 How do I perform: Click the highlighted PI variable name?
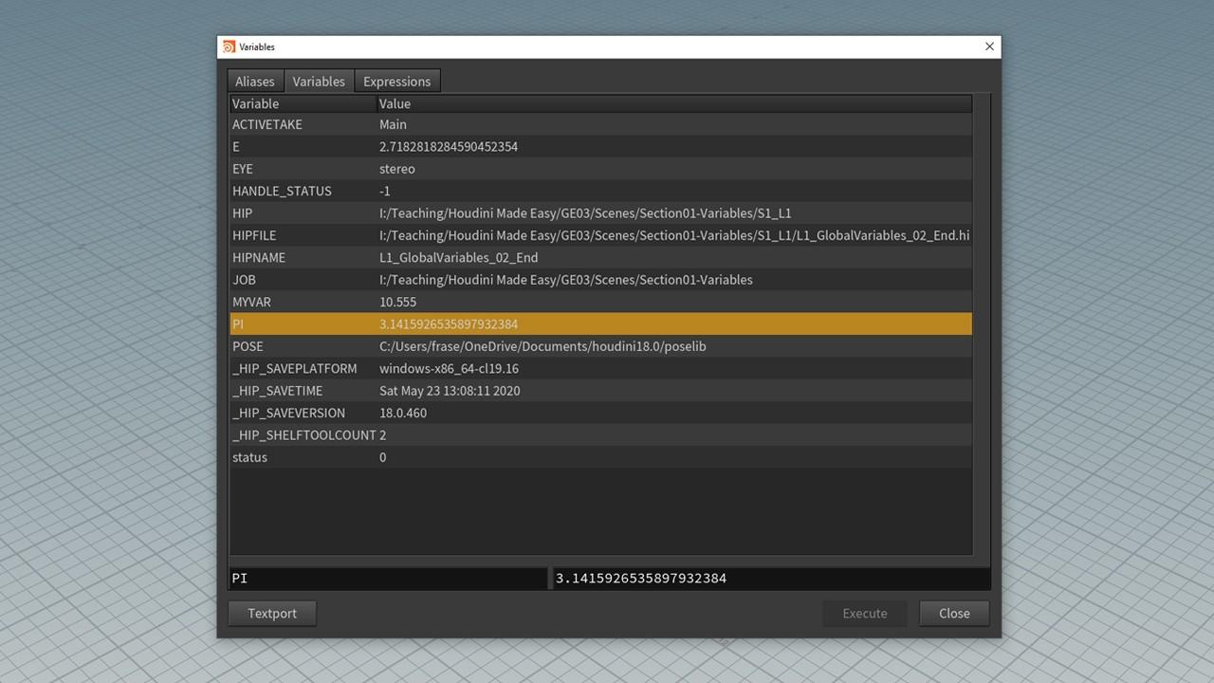238,324
